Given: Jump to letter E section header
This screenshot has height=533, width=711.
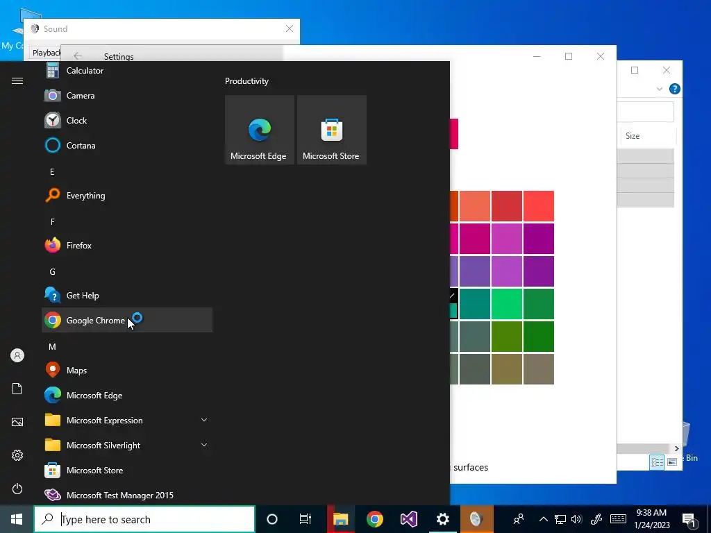Looking at the screenshot, I should click(52, 172).
